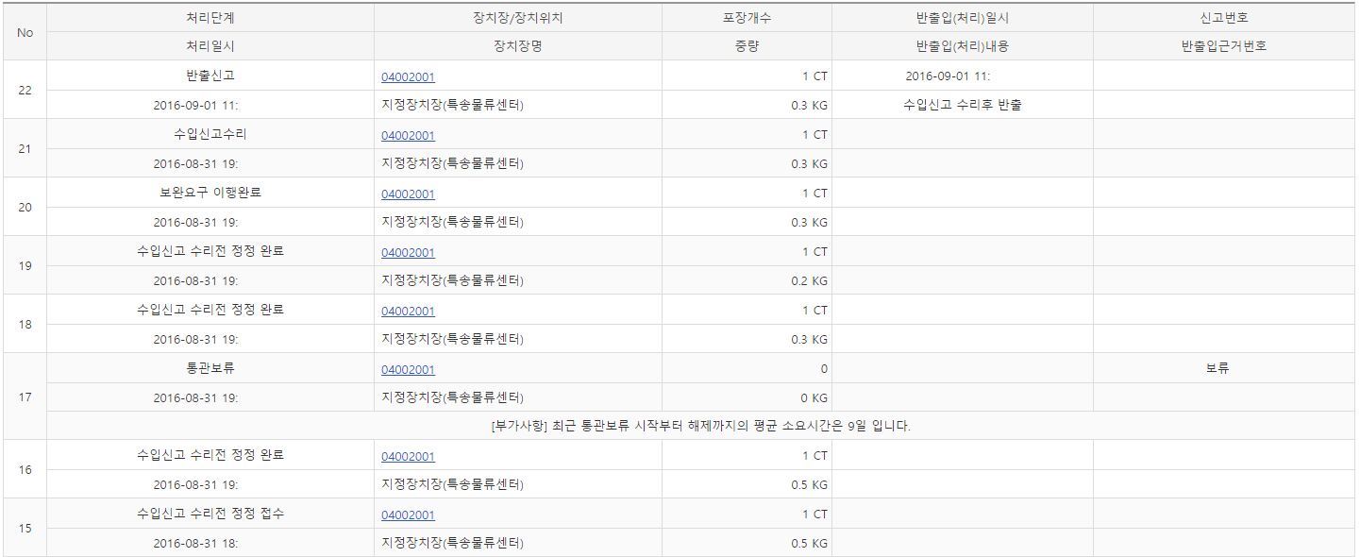The image size is (1360, 557).
Task: Open the 04002001 link in row 21
Action: pos(408,136)
